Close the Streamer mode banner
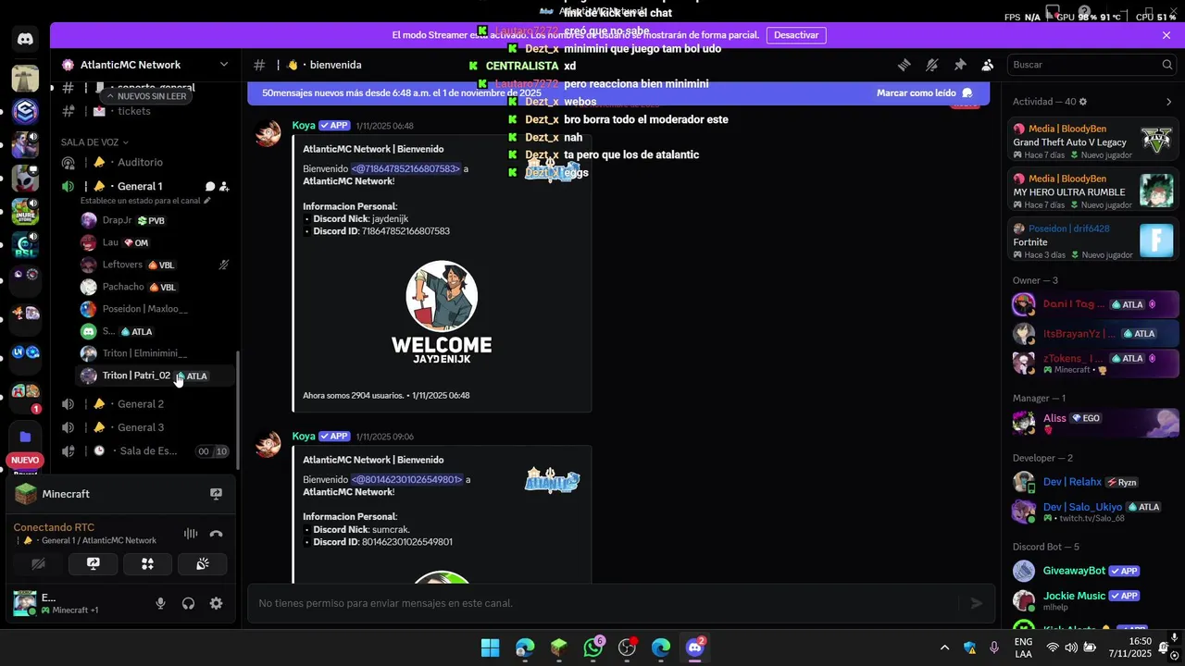Image resolution: width=1185 pixels, height=666 pixels. click(x=1166, y=35)
